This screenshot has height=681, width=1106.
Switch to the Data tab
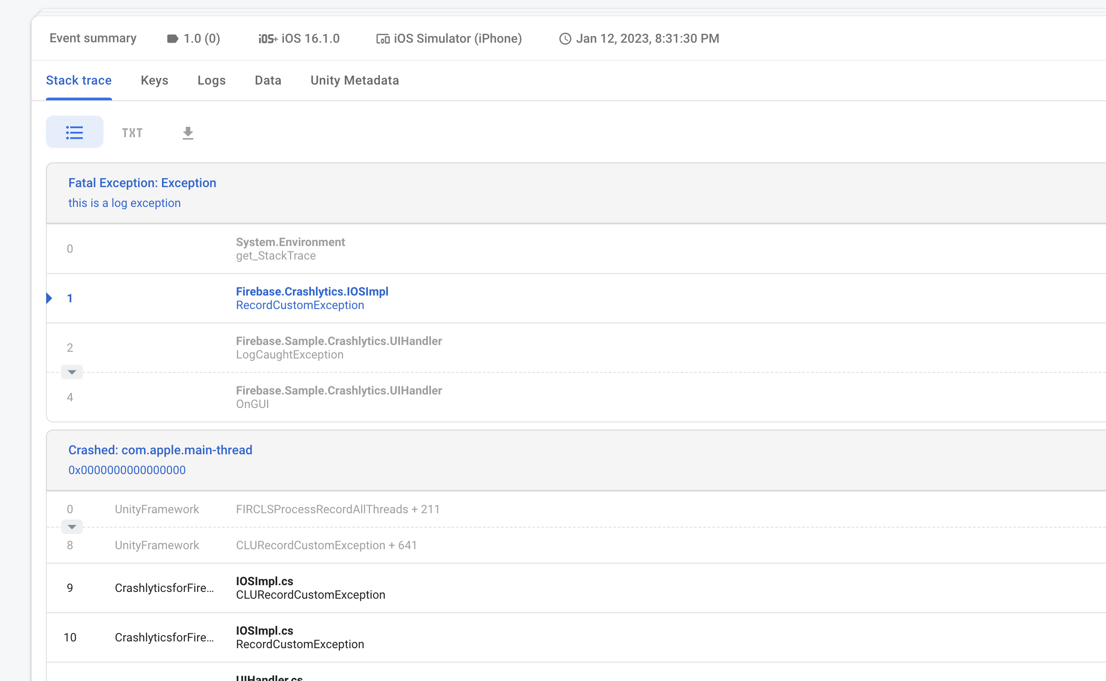pyautogui.click(x=268, y=81)
